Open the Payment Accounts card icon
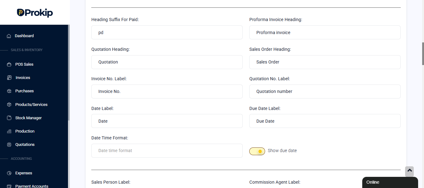This screenshot has height=188, width=424. [x=9, y=186]
